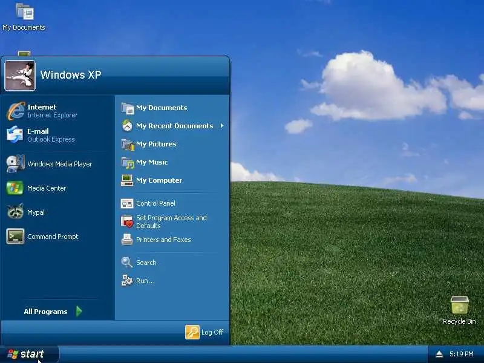Open Printers and Faxes text entry
This screenshot has height=363, width=484.
[163, 240]
